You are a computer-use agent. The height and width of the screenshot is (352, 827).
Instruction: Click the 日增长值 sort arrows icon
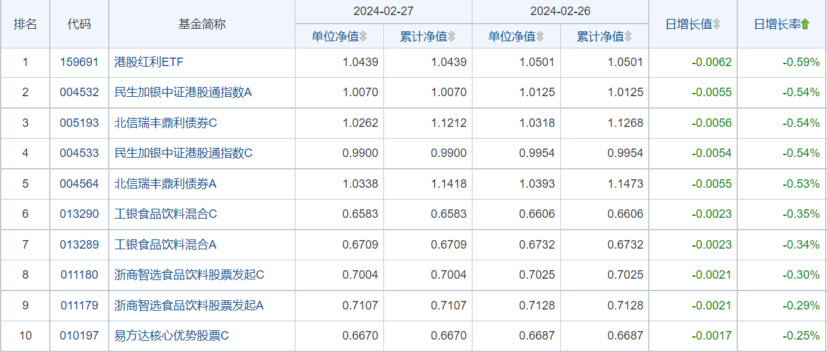716,24
